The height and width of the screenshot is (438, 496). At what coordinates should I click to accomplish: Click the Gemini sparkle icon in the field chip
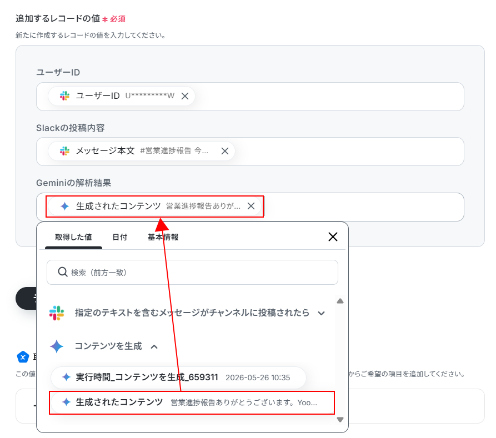tap(65, 206)
